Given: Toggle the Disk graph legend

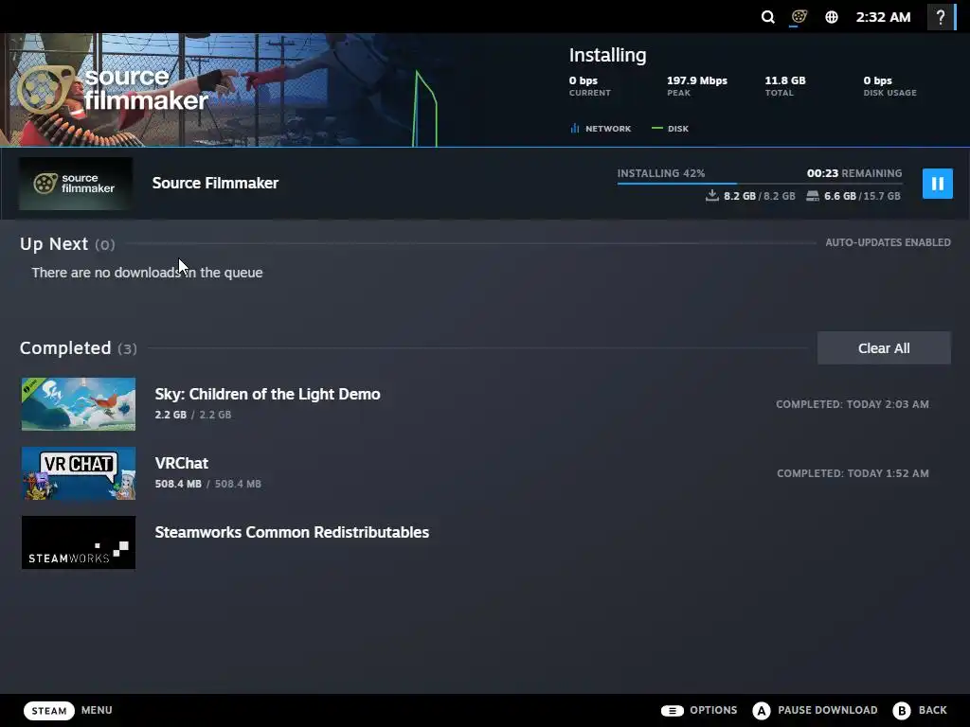Looking at the screenshot, I should [670, 129].
